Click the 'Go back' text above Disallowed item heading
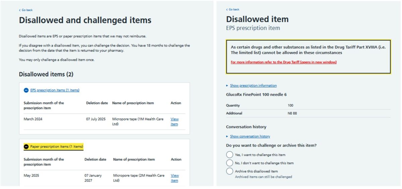The image size is (402, 189). [x=234, y=9]
